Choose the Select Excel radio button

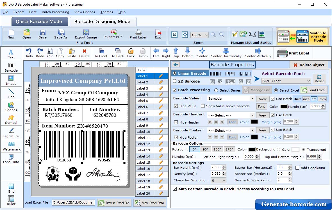pyautogui.click(x=276, y=90)
